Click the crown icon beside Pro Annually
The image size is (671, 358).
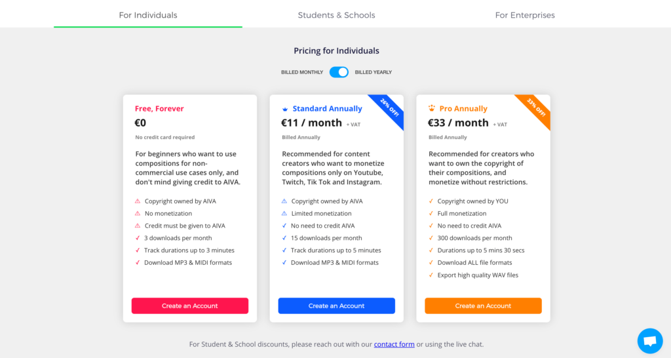(x=432, y=108)
